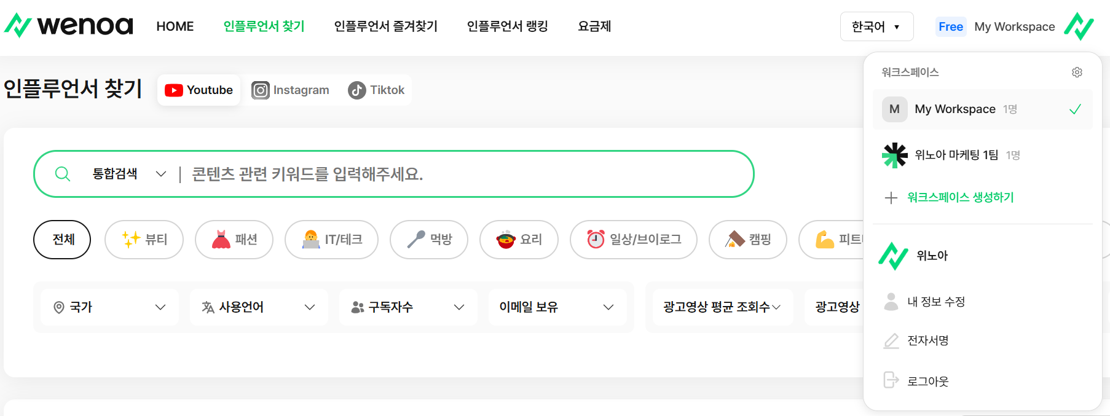
Task: Click the wenoa logo in header
Action: (x=68, y=26)
